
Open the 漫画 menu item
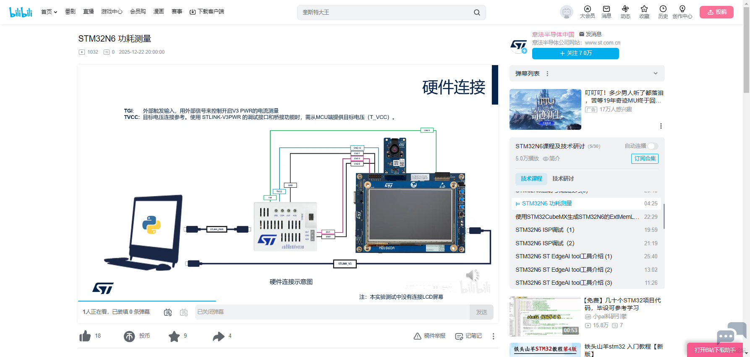pos(159,12)
